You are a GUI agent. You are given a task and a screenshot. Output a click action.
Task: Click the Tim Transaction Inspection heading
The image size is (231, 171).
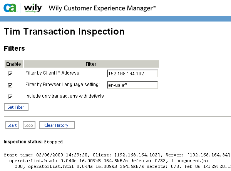point(64,32)
